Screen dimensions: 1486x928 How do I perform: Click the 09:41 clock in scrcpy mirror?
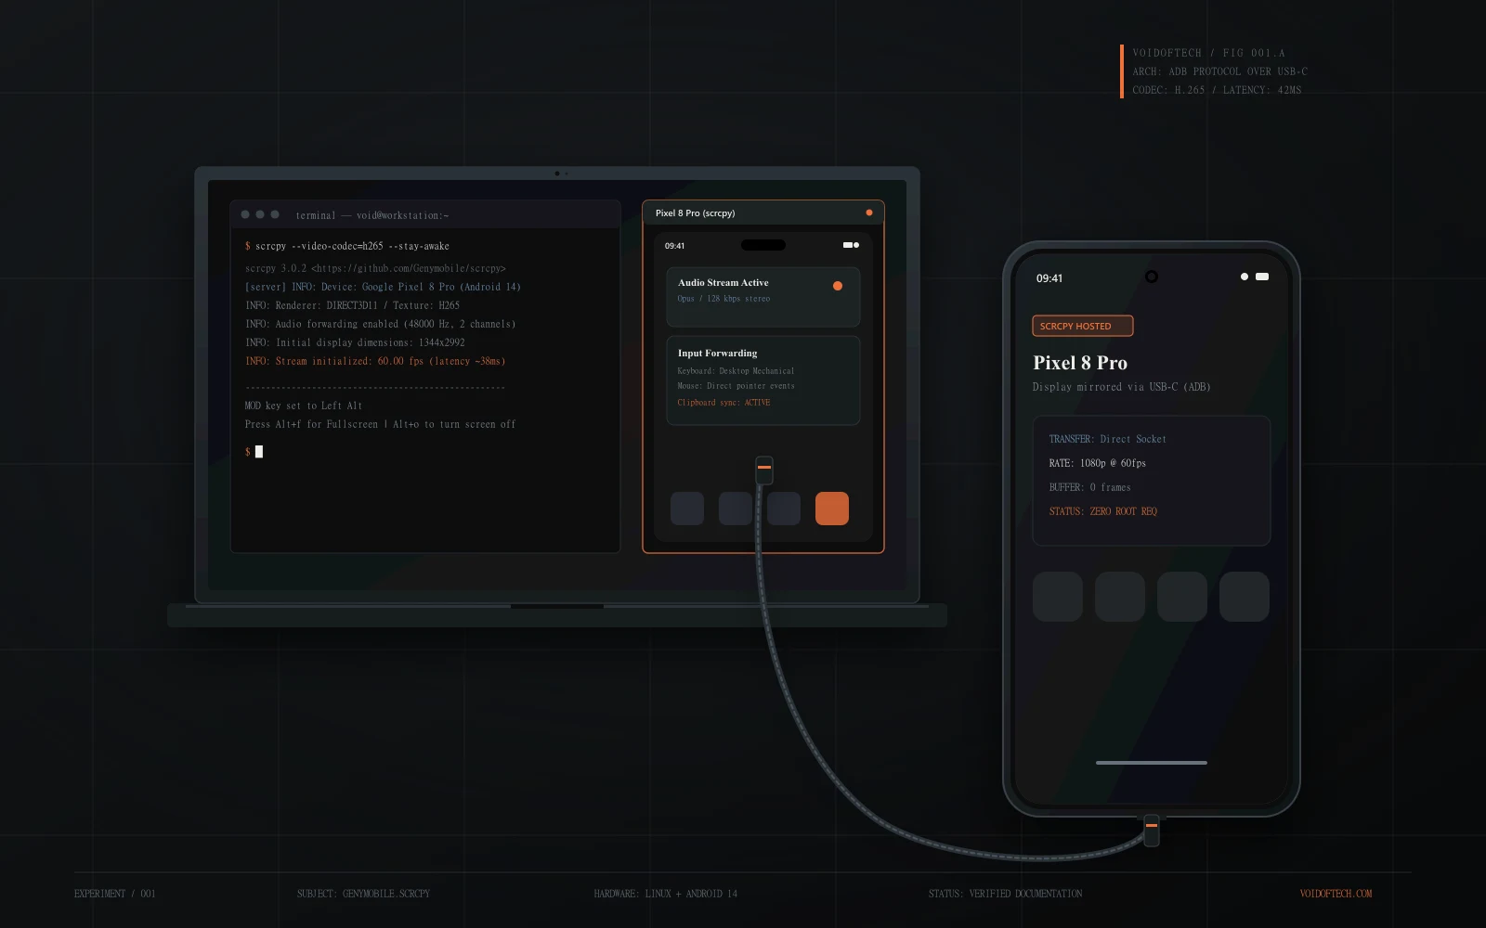tap(674, 246)
